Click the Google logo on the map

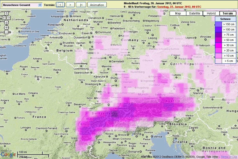click(8, 154)
